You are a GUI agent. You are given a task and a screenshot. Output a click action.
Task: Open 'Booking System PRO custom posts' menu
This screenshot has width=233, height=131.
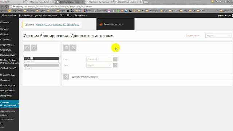pos(9,61)
